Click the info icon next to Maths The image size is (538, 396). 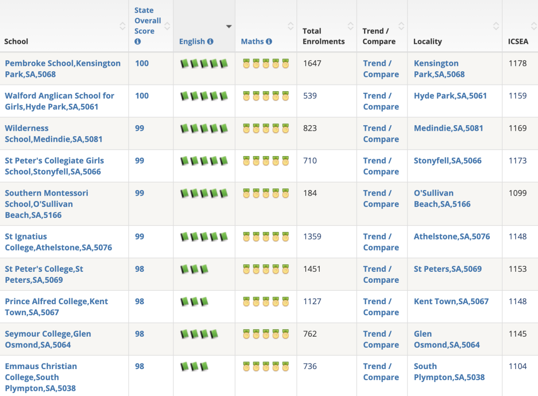tap(269, 41)
